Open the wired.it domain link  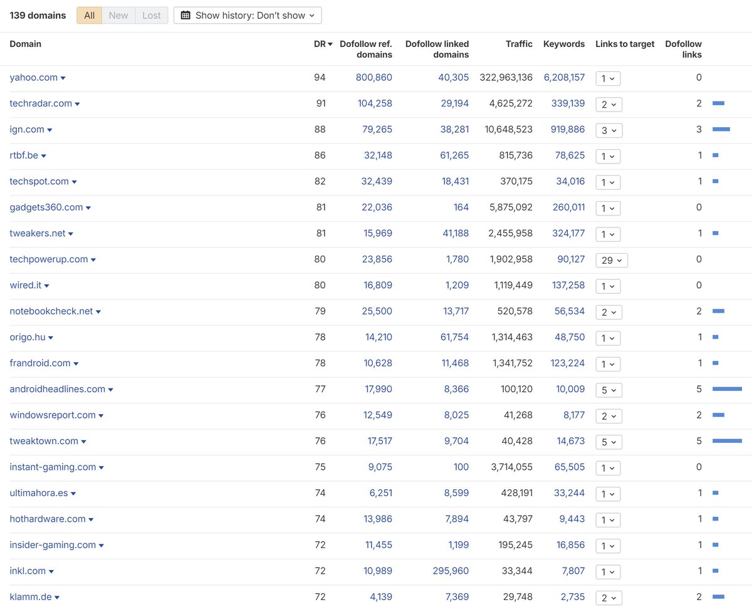[x=26, y=285]
